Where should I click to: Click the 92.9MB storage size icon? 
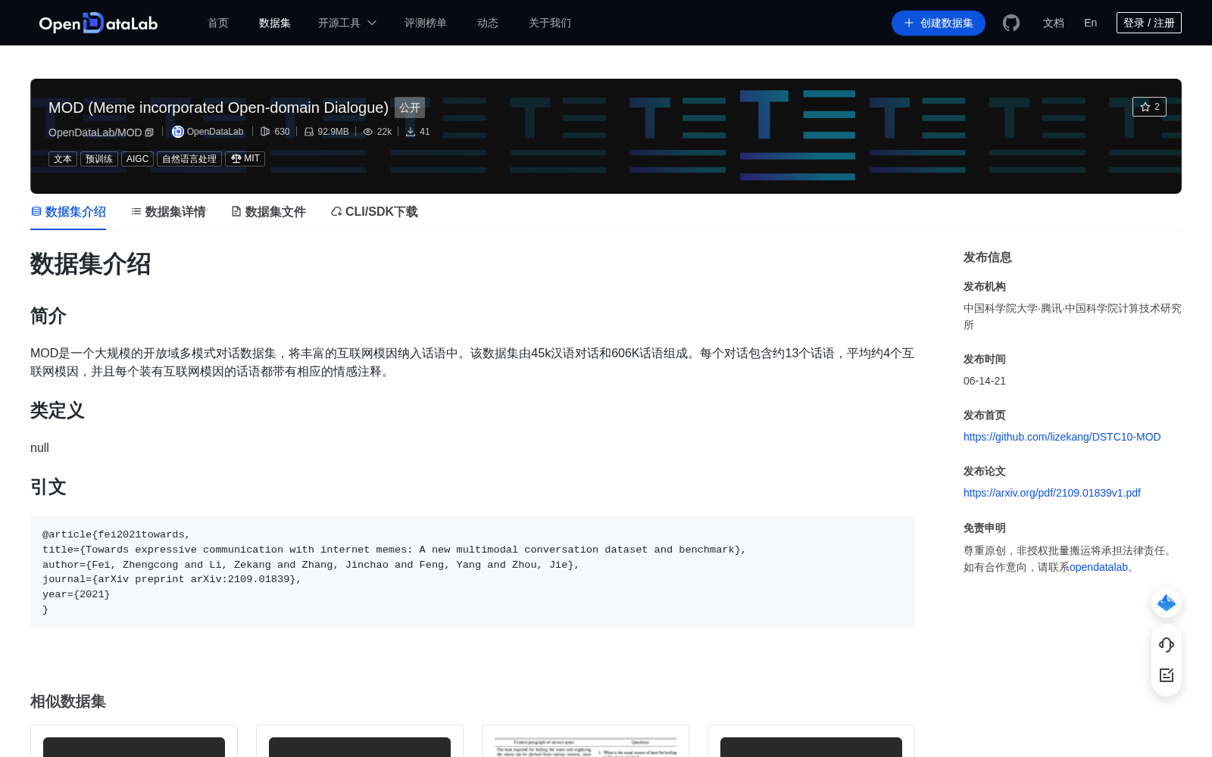click(x=309, y=132)
